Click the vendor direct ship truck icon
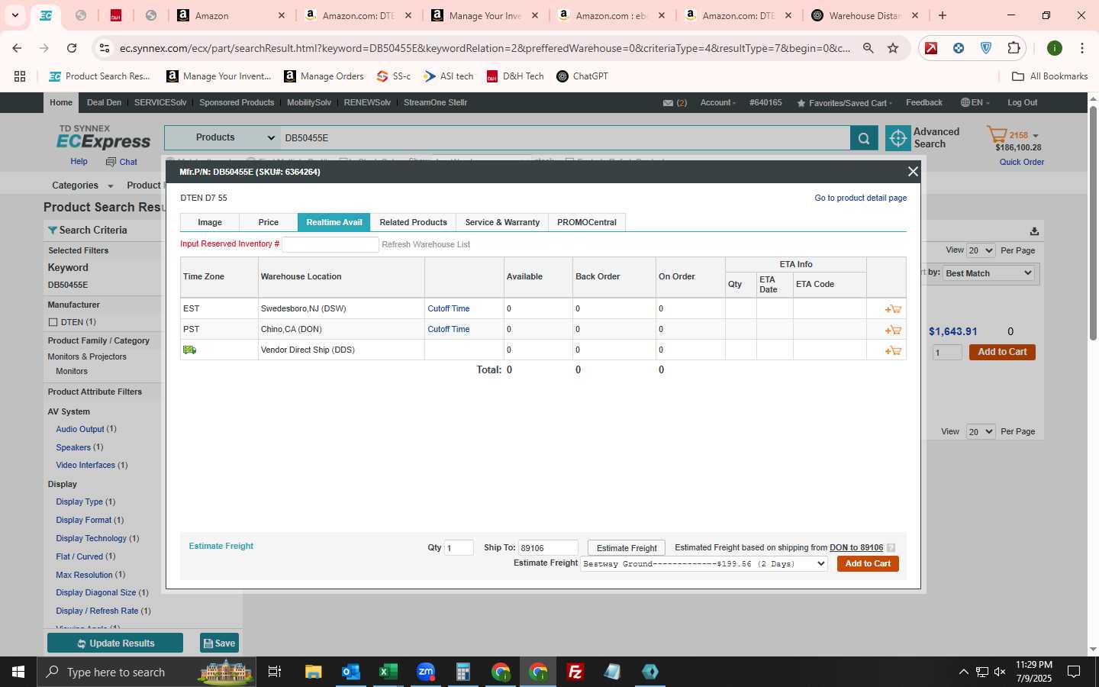 tap(189, 350)
